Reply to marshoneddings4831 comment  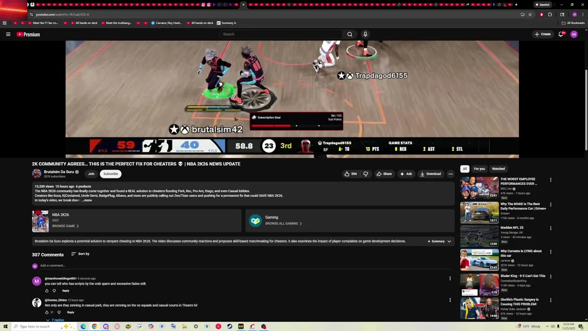click(66, 291)
